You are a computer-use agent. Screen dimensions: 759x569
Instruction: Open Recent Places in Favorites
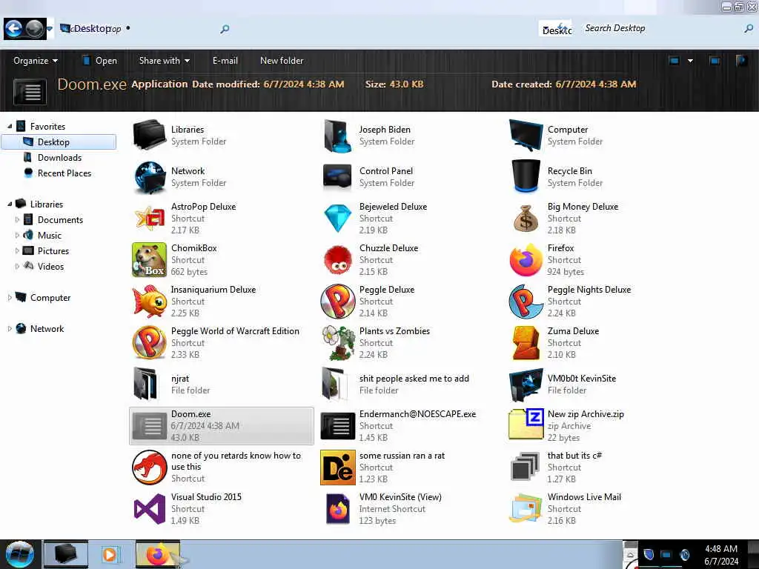click(x=64, y=173)
